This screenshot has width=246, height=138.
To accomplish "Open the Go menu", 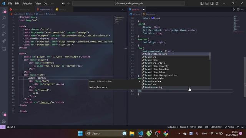I will pyautogui.click(x=45, y=3).
